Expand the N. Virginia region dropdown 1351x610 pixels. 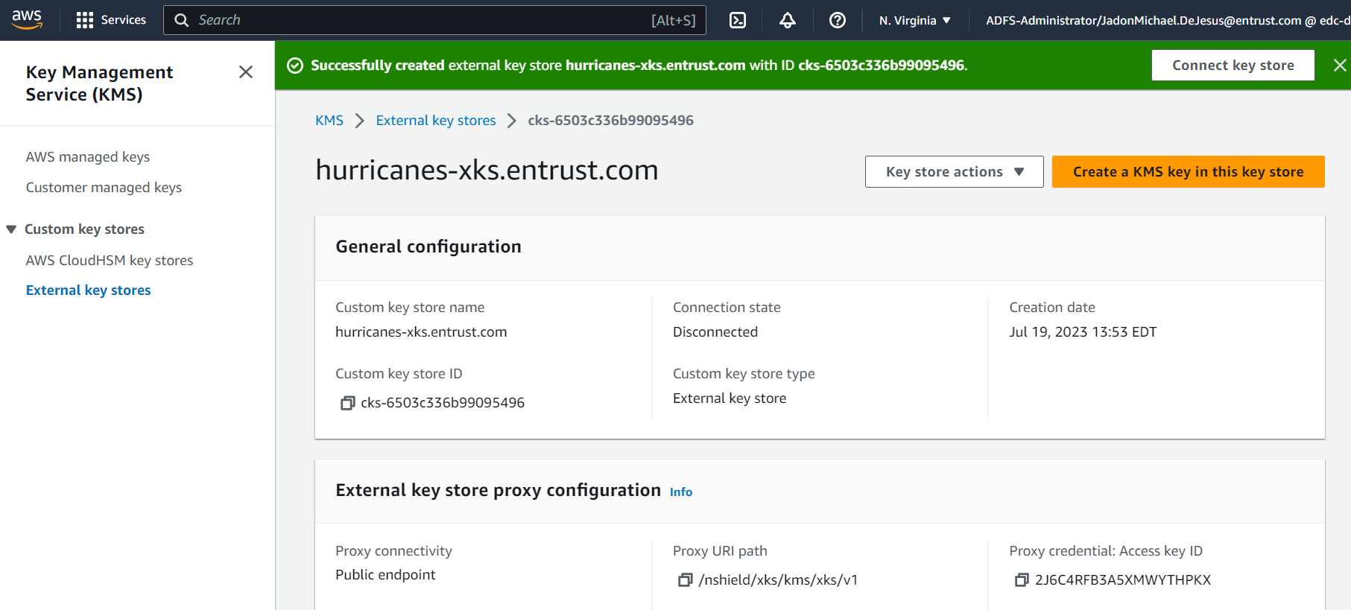tap(914, 20)
